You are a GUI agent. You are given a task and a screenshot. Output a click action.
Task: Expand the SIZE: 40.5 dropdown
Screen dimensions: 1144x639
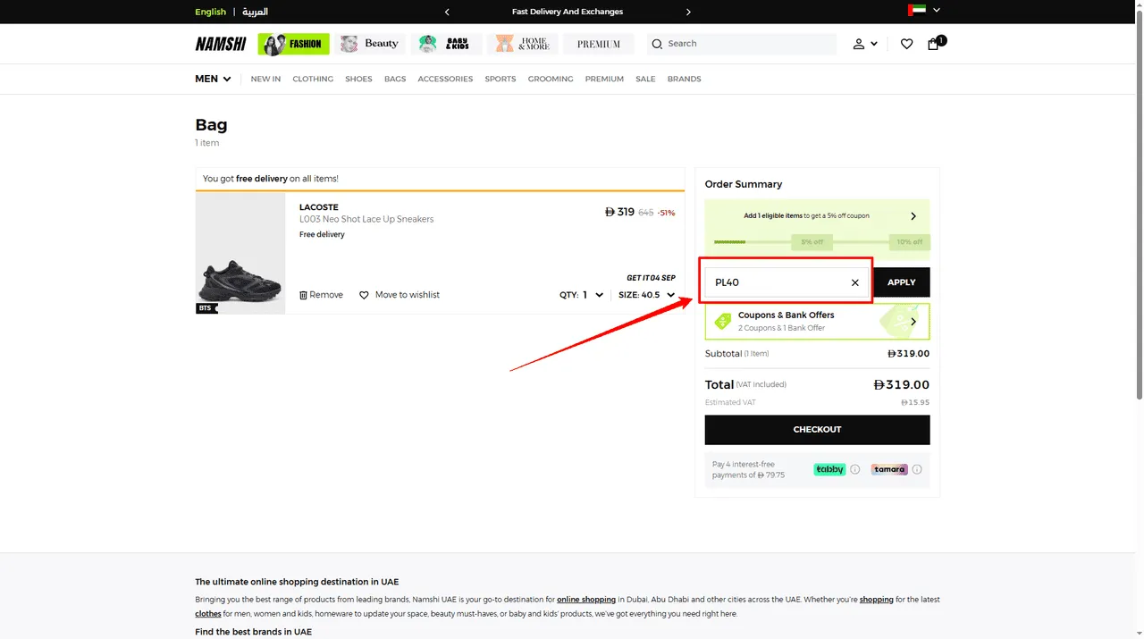(x=646, y=294)
